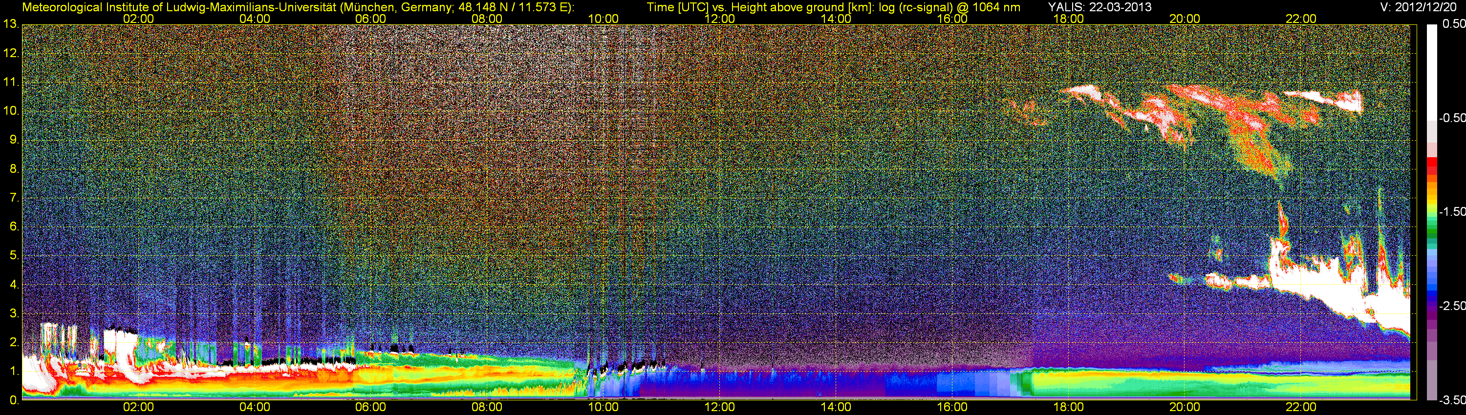Click the '18:00' label on the top time axis
Viewport: 1466px width, 415px height.
(1068, 19)
